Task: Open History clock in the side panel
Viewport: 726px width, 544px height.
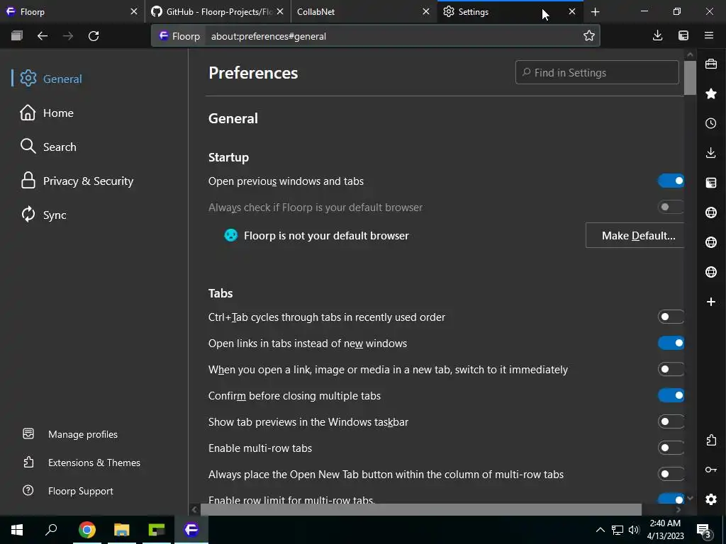Action: (x=711, y=123)
